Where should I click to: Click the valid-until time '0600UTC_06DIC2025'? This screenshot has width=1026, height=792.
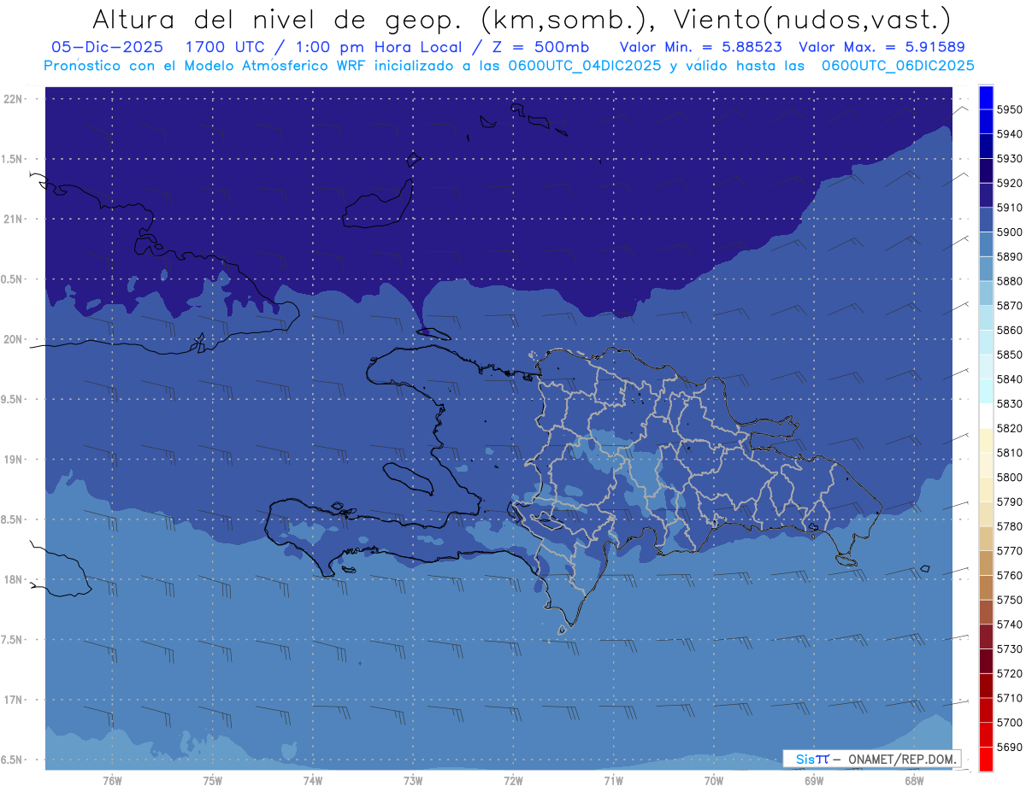(x=898, y=66)
